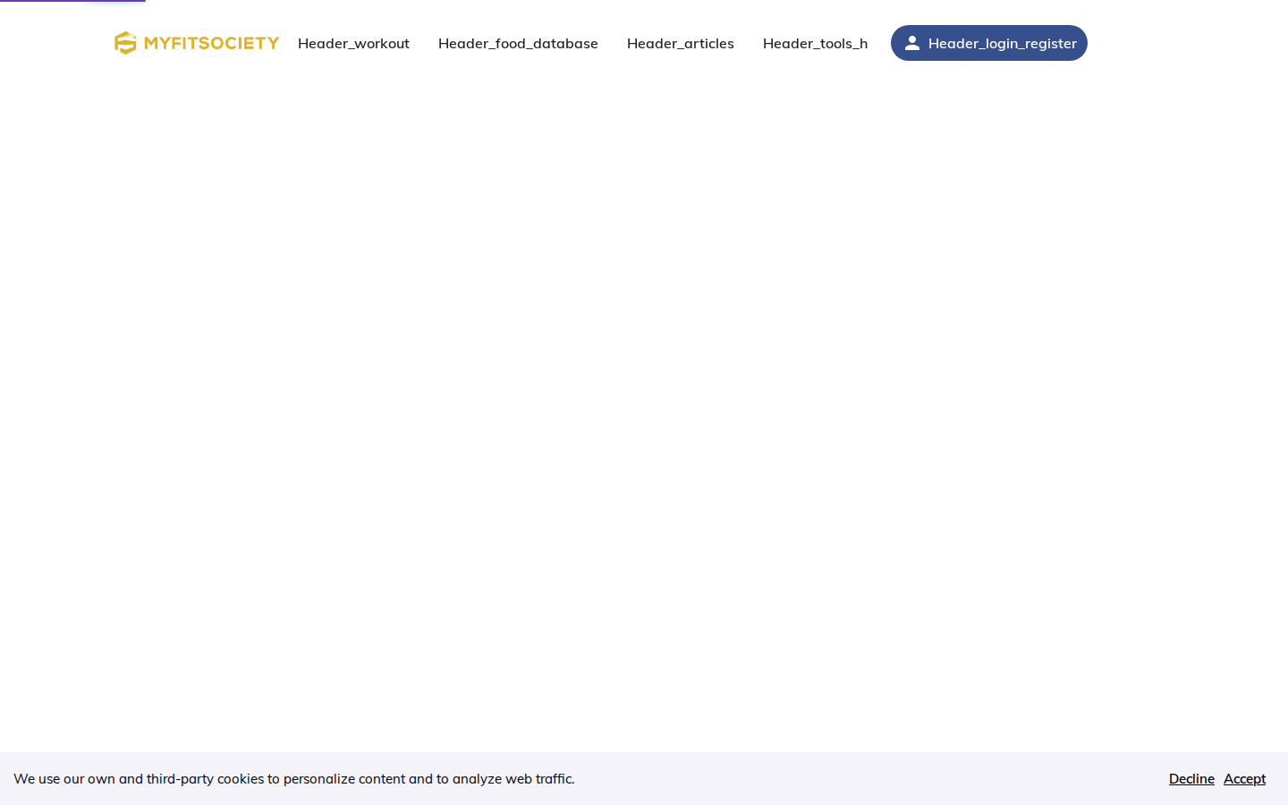Click the "analyze web traffic" phrase in the notice
Viewport: 1288px width, 805px height.
[513, 778]
